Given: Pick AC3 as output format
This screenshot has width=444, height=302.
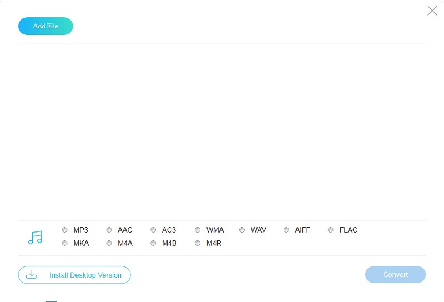Looking at the screenshot, I should (154, 230).
